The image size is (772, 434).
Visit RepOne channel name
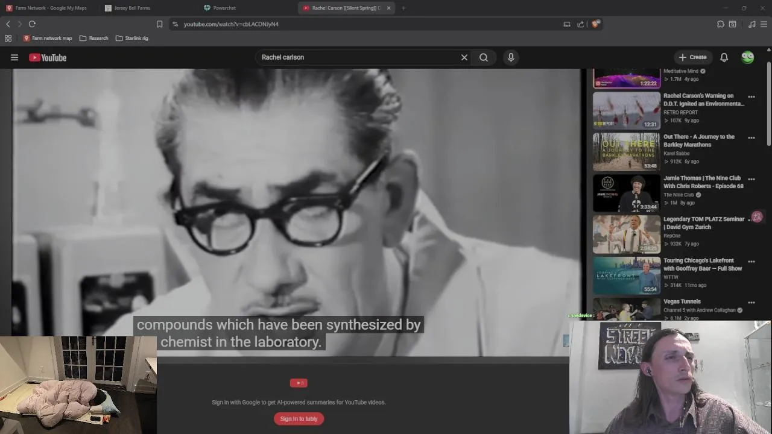coord(672,236)
